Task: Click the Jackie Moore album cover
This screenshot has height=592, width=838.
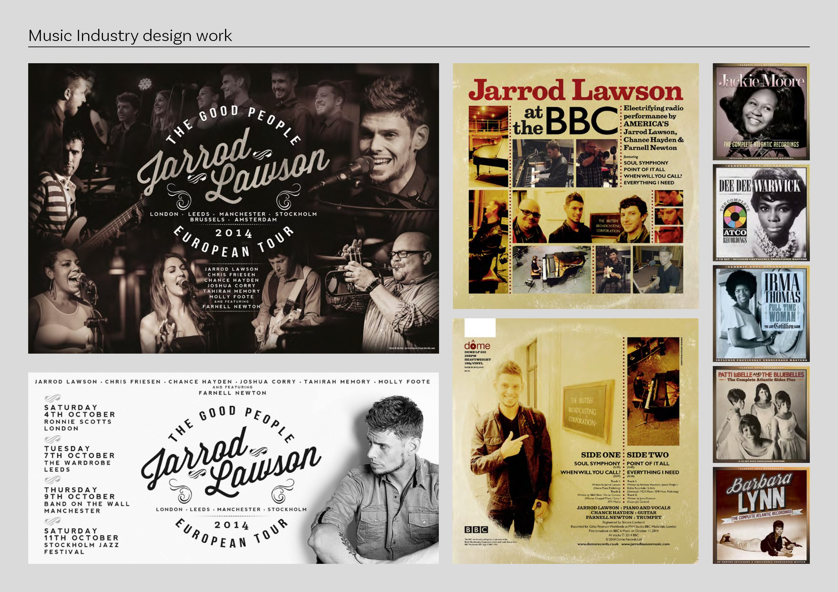Action: [761, 112]
